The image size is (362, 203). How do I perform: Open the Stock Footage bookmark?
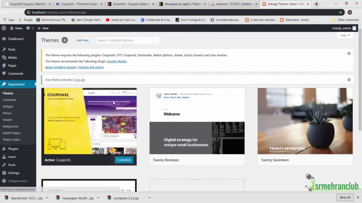pyautogui.click(x=191, y=20)
